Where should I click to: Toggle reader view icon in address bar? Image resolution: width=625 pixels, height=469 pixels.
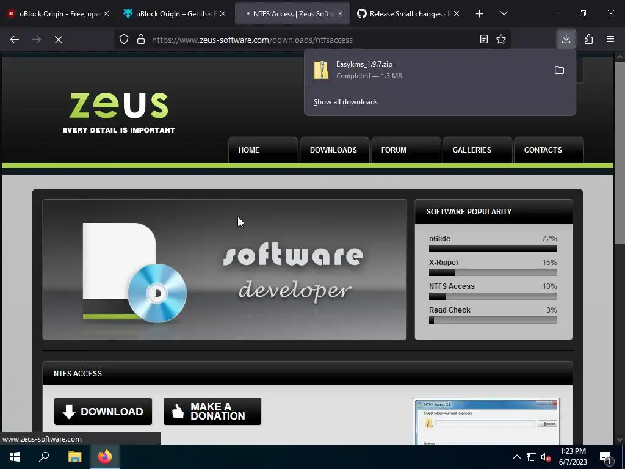[x=483, y=39]
